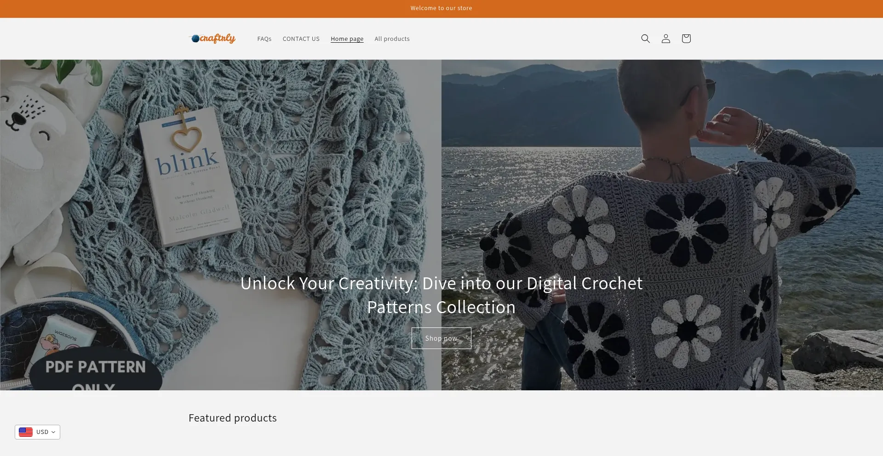The image size is (883, 456).
Task: Click the PDF PATTERN ONLY badge
Action: pyautogui.click(x=95, y=370)
